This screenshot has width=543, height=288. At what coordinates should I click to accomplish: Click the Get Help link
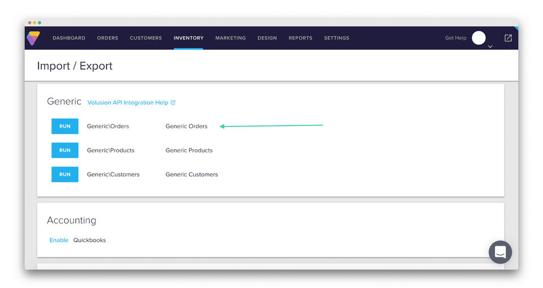pyautogui.click(x=455, y=38)
